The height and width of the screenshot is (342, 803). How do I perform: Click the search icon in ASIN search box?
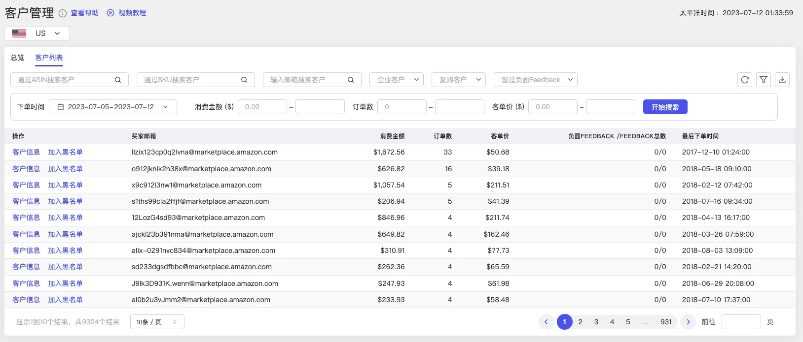(118, 80)
